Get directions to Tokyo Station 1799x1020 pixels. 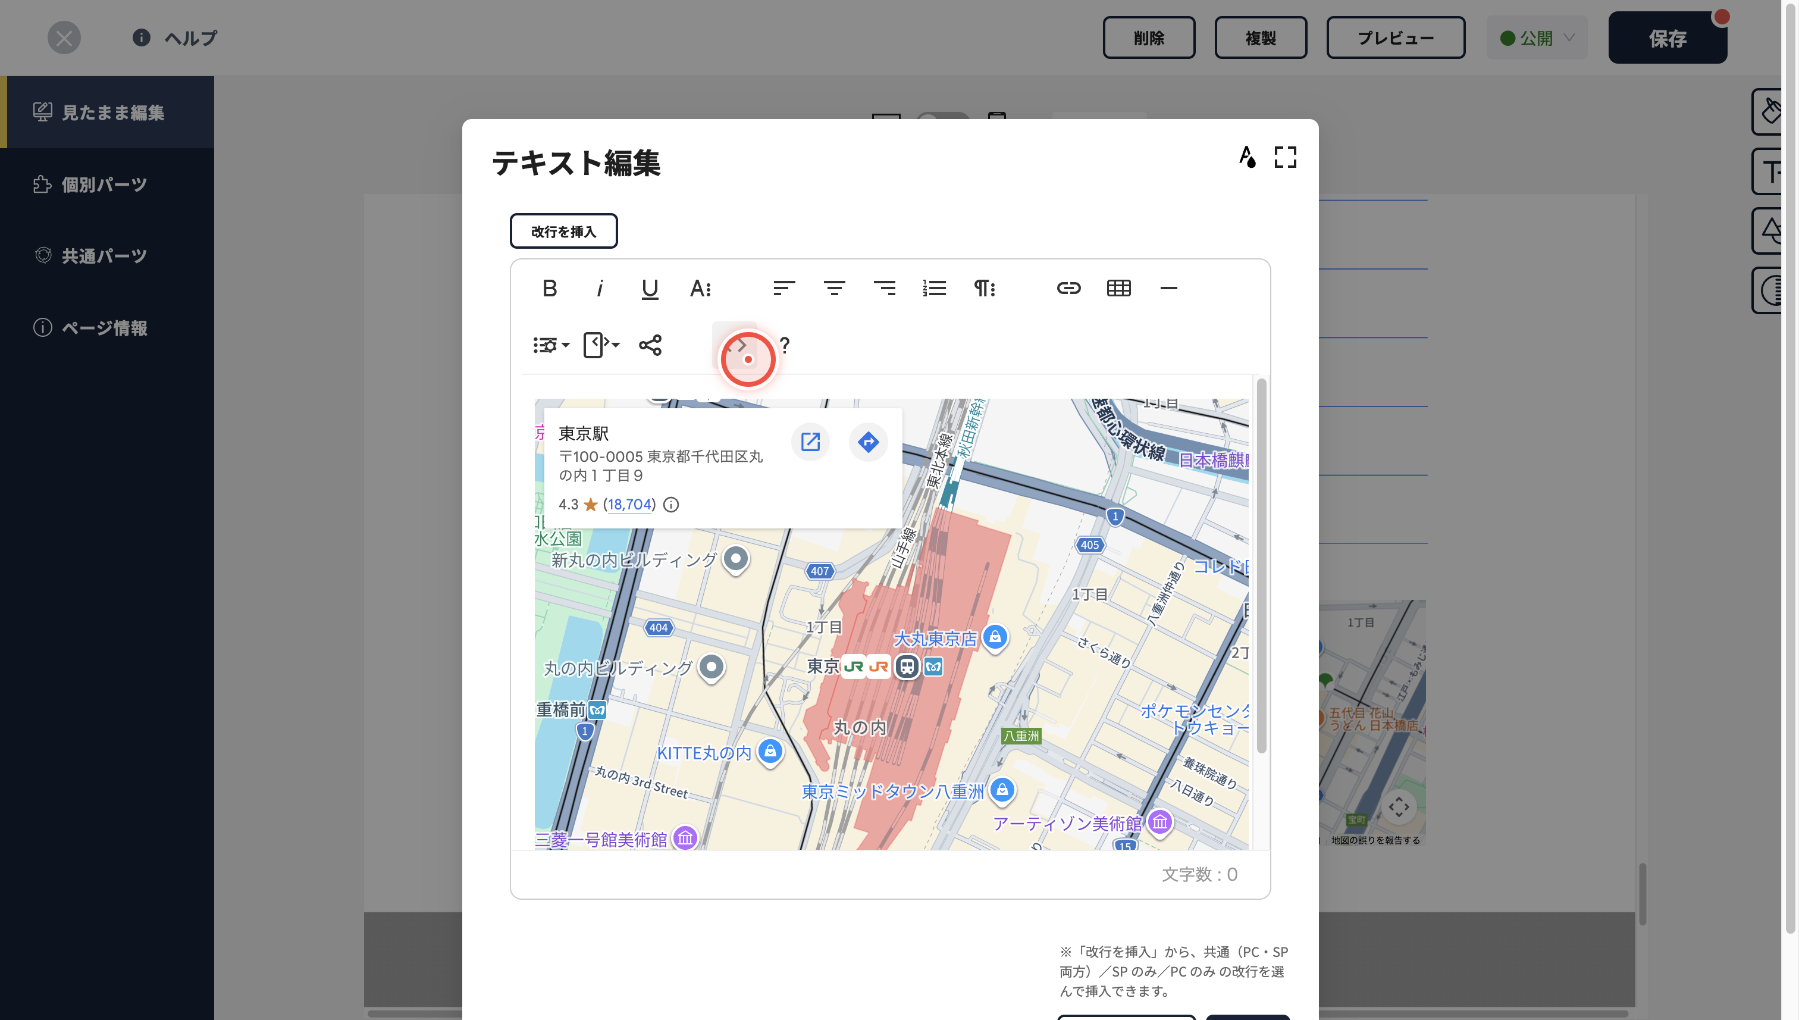(869, 442)
